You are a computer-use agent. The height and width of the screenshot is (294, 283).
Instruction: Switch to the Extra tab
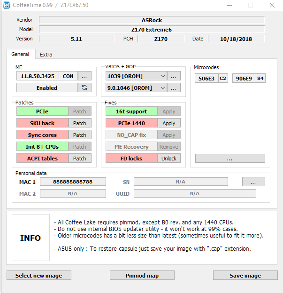point(46,55)
